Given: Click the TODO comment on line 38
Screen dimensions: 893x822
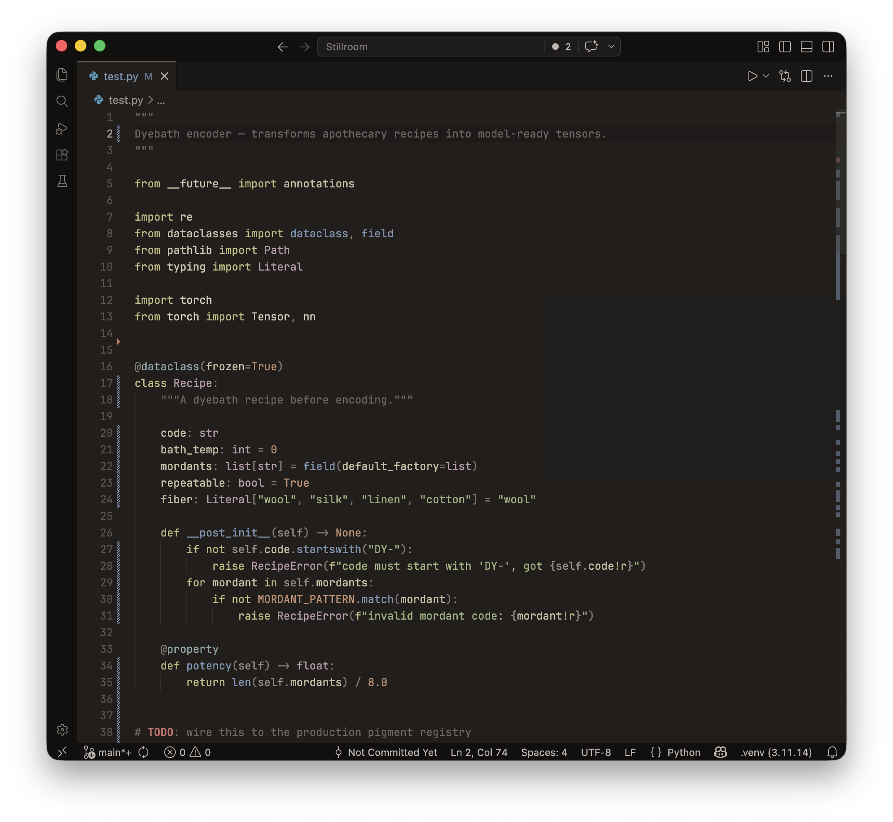Looking at the screenshot, I should point(303,732).
